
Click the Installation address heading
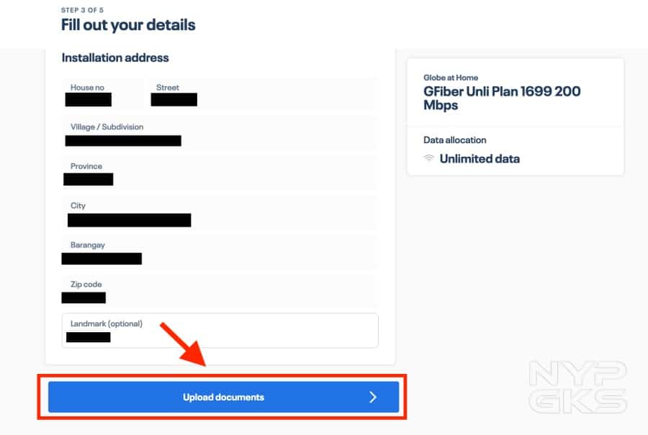[x=115, y=58]
